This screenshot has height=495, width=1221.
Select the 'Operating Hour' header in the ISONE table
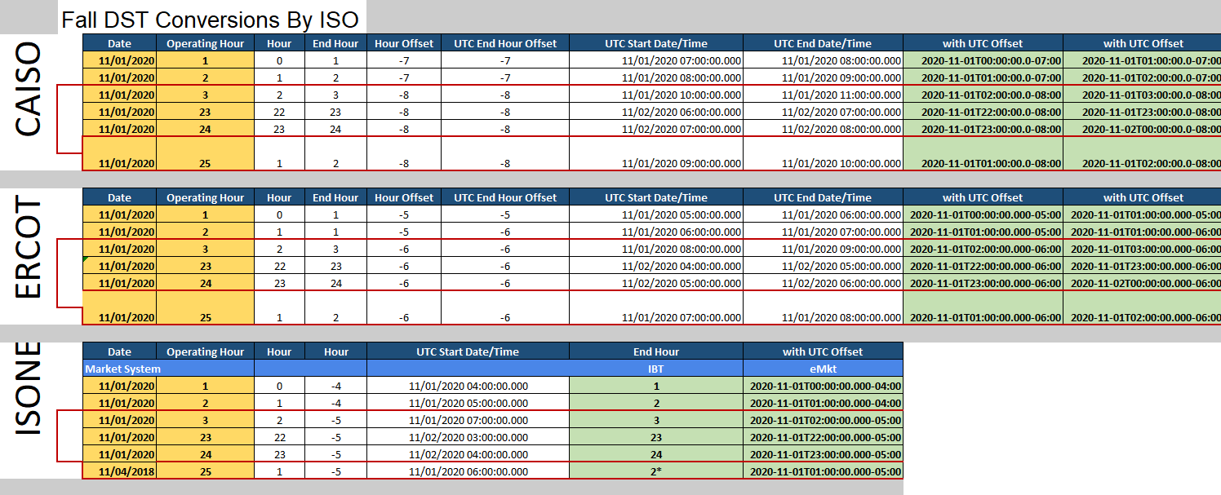point(205,351)
